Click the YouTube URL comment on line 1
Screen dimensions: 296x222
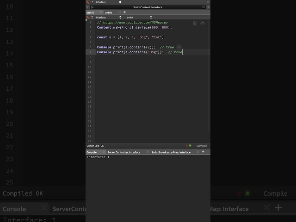click(132, 23)
